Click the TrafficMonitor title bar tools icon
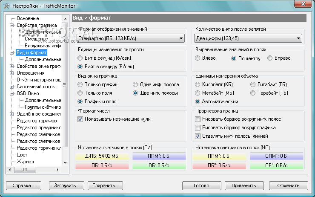This screenshot has height=197, width=315. 6,6
